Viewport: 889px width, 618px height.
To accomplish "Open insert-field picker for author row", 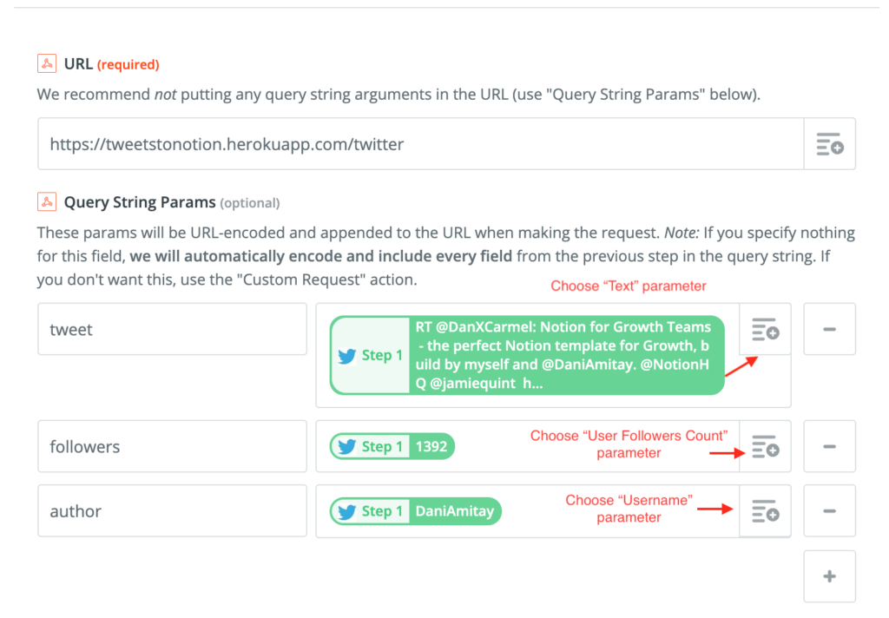I will coord(765,511).
